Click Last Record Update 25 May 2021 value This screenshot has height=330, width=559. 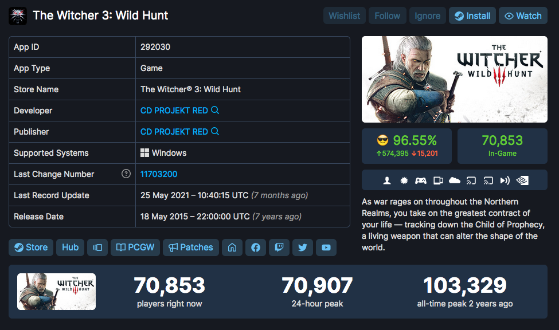coord(194,195)
